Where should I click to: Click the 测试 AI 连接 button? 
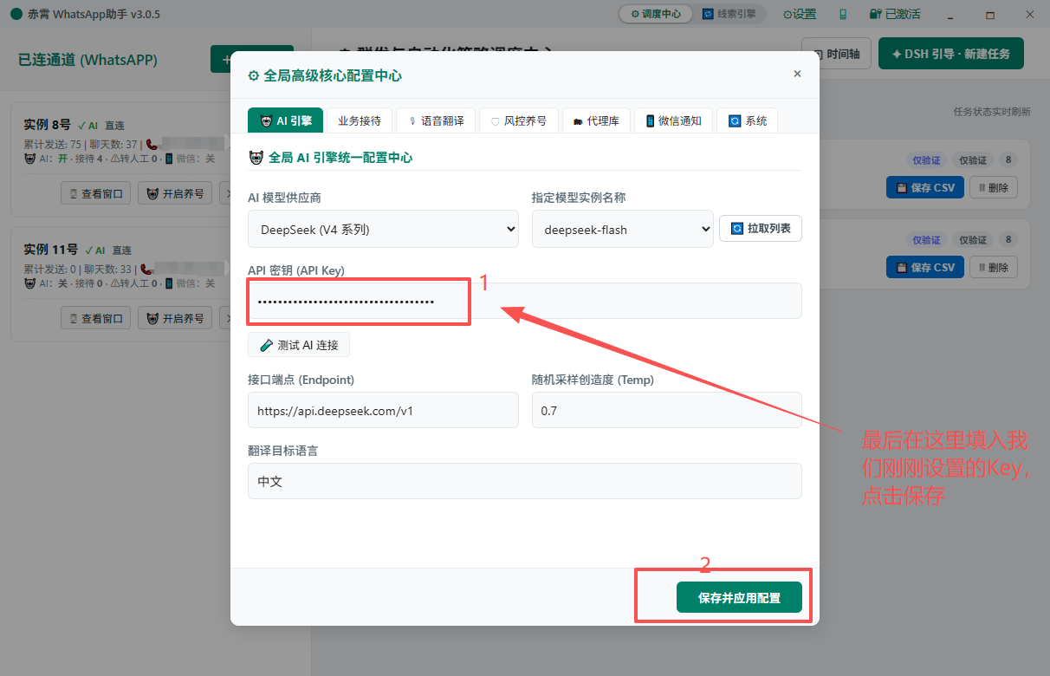coord(299,344)
